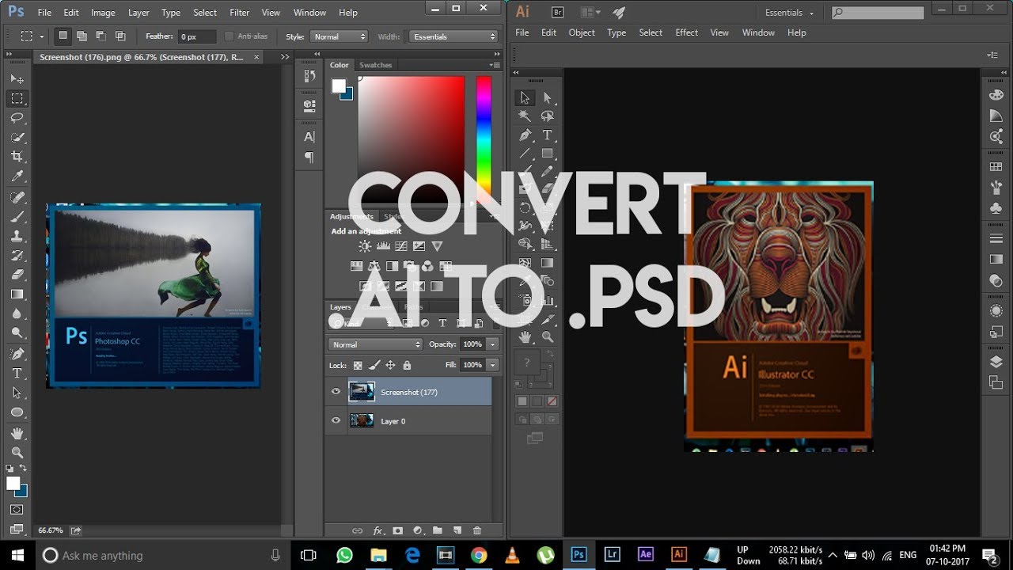The width and height of the screenshot is (1013, 570).
Task: Pick the Eyedropper tool in Photoshop
Action: point(17,176)
